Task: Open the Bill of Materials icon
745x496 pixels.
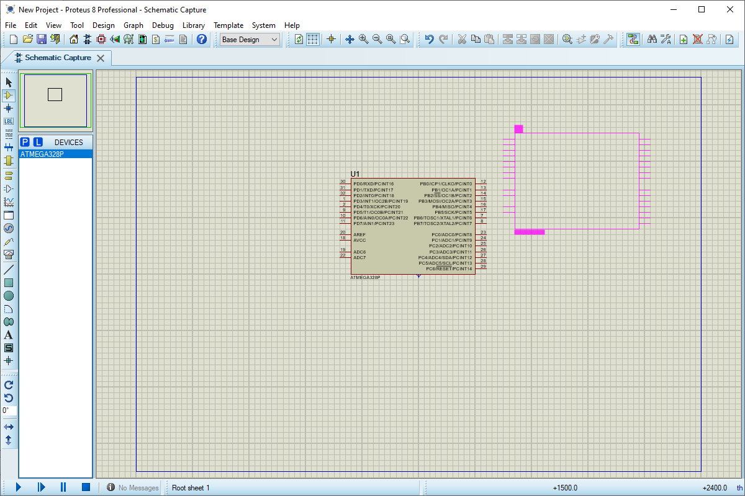Action: click(x=156, y=39)
